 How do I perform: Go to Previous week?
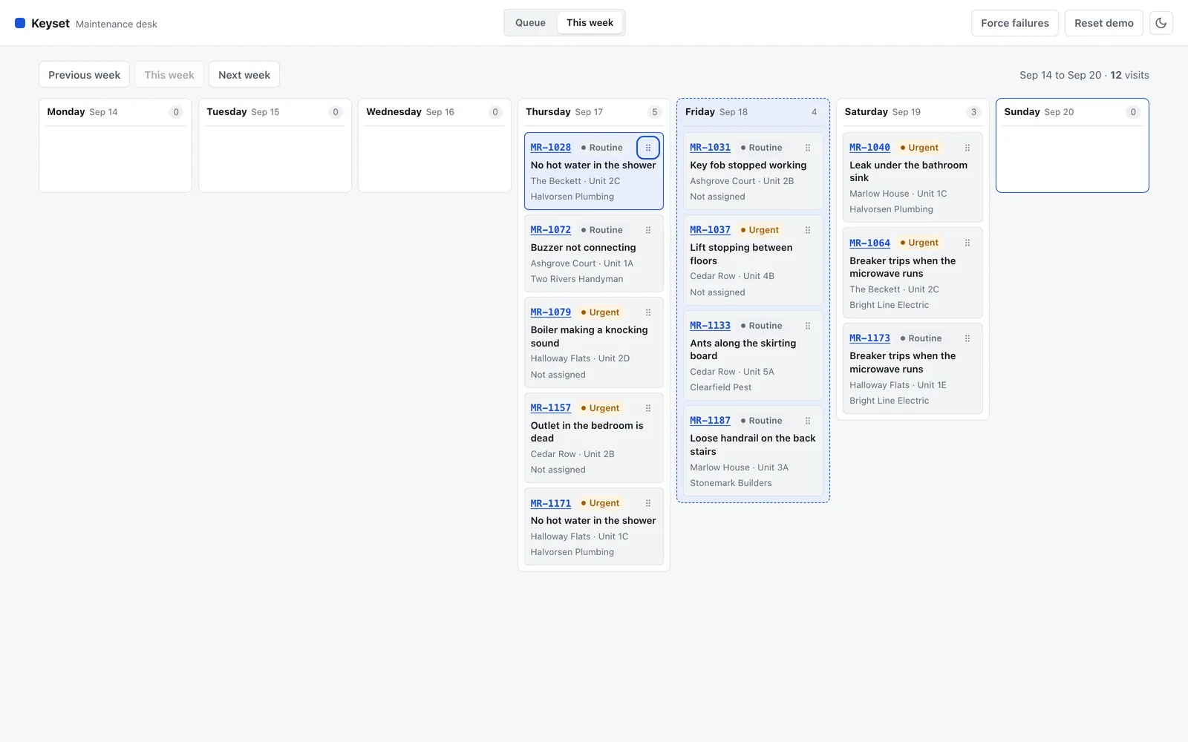click(84, 75)
